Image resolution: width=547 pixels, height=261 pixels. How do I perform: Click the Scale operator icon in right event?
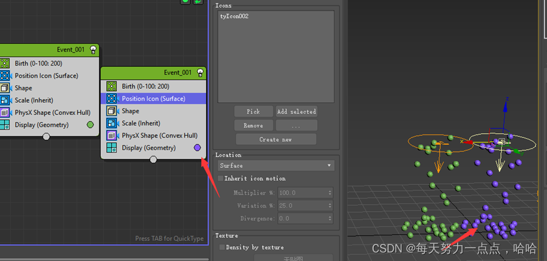[112, 124]
